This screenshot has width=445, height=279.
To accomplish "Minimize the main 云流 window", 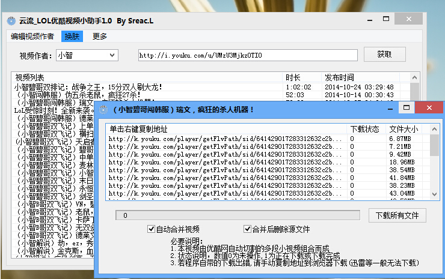I will click(370, 20).
